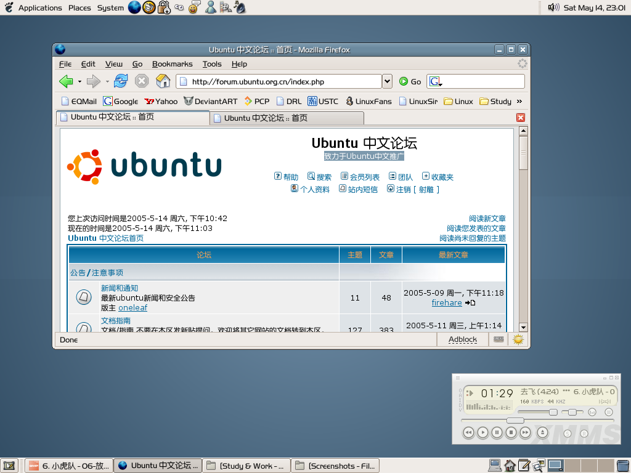
Task: Open the Study bookmarks folder
Action: click(x=495, y=102)
